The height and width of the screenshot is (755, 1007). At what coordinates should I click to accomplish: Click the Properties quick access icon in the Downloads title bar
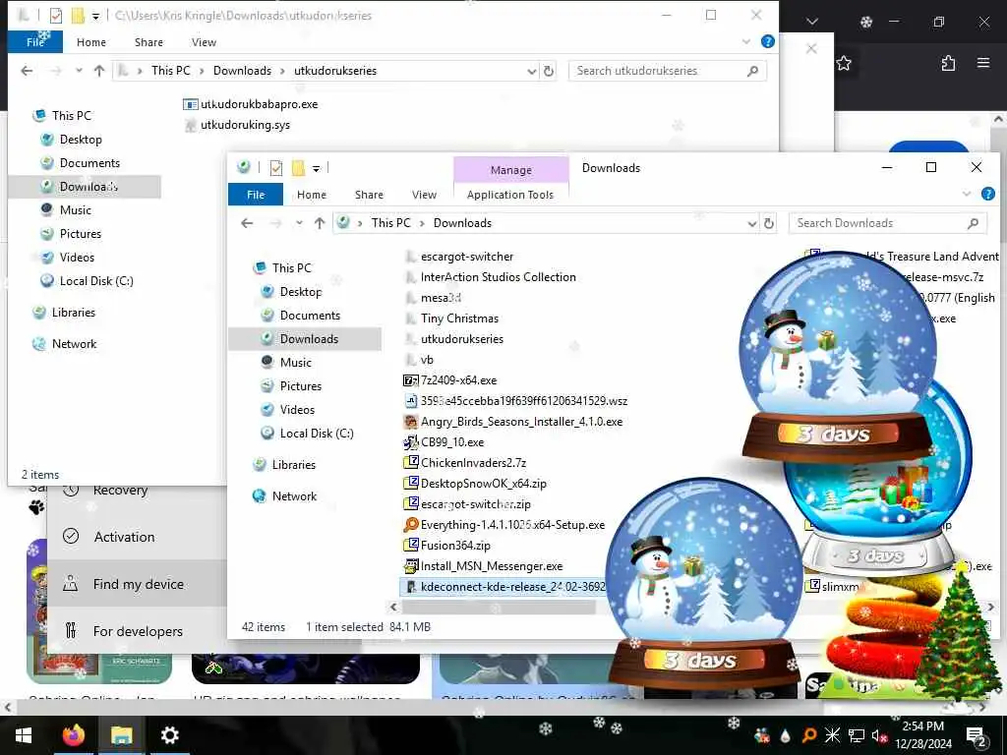click(276, 168)
